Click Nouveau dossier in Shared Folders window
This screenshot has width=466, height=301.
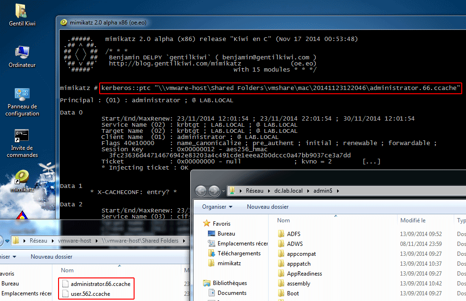51,257
